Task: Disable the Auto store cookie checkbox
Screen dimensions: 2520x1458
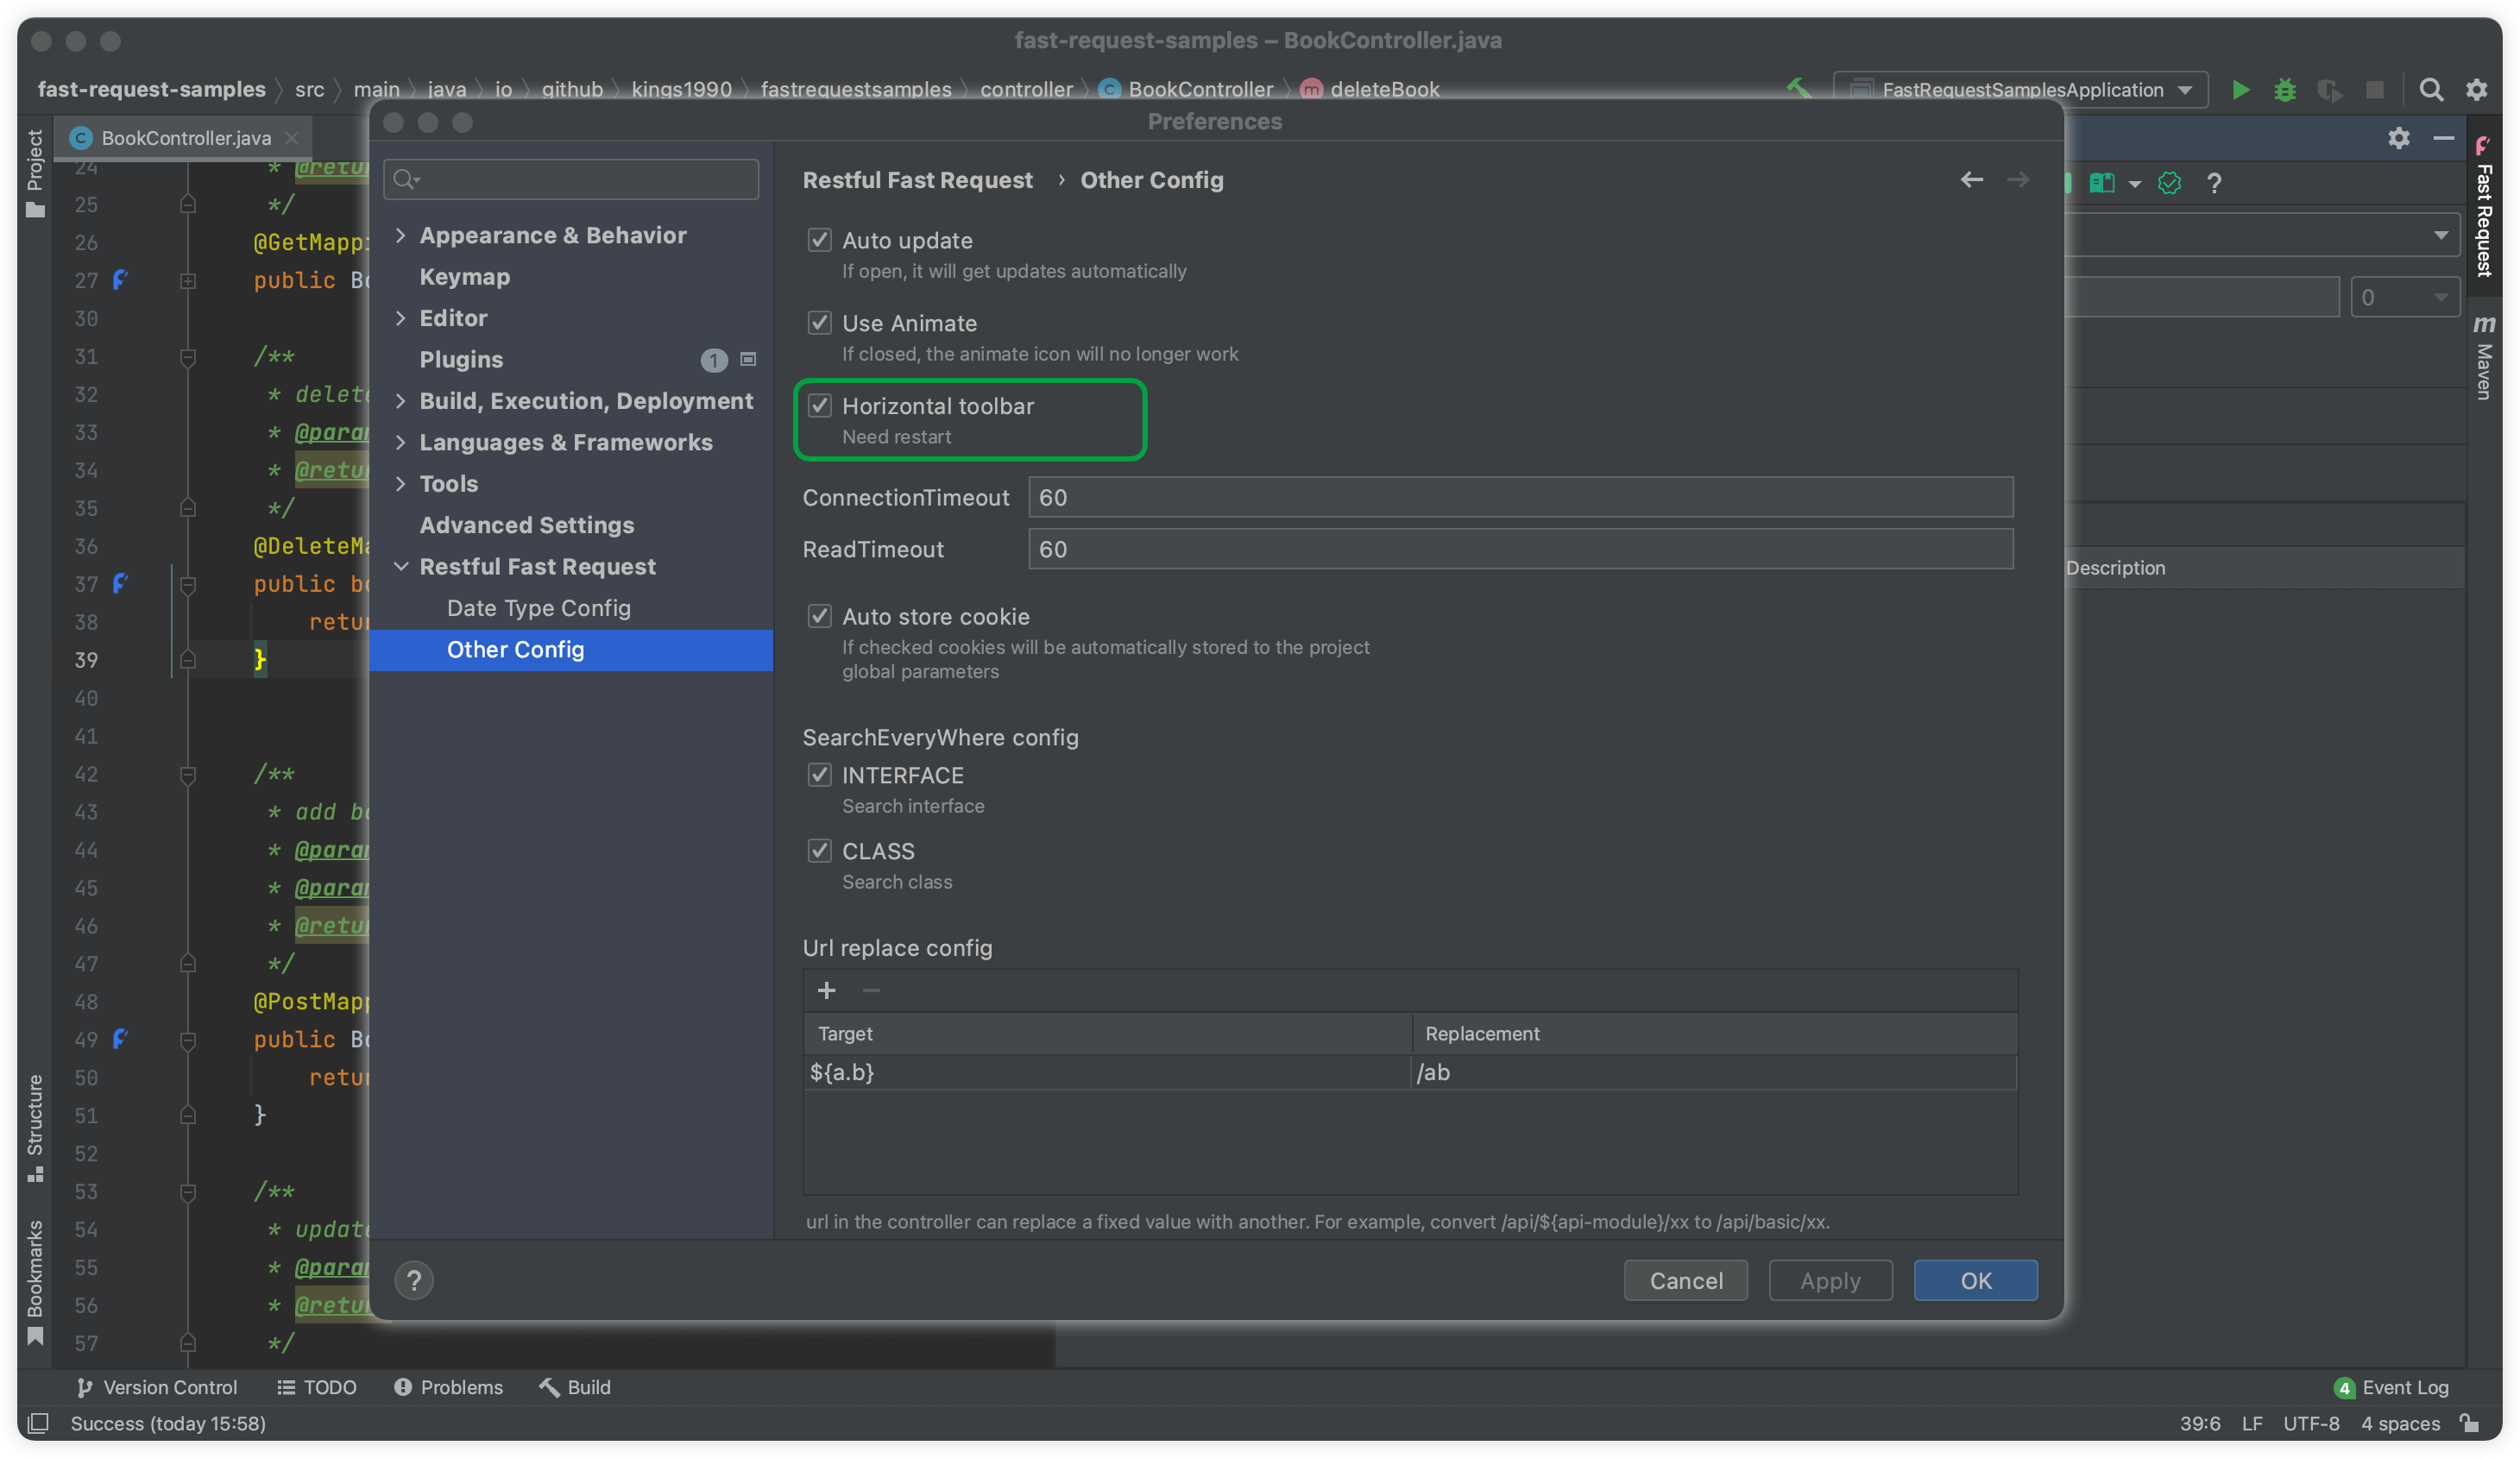Action: coord(819,616)
